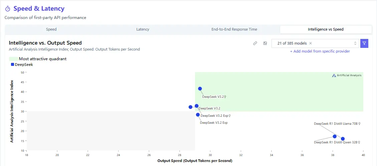
Task: Open the filter button with funnel icon
Action: pyautogui.click(x=364, y=43)
